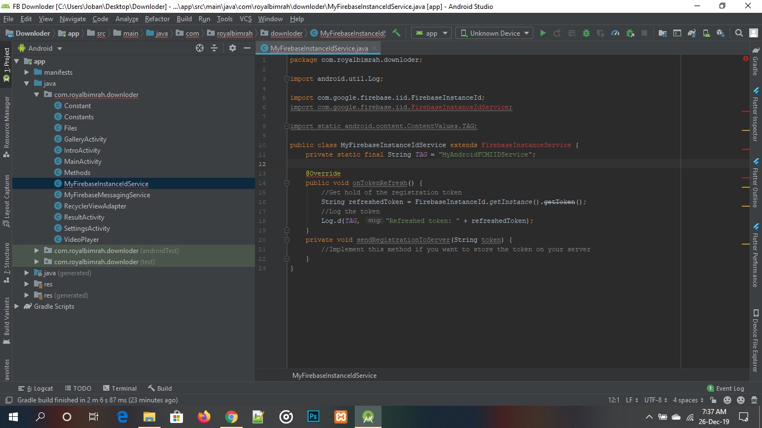The height and width of the screenshot is (428, 762).
Task: Open the Unknown Device selector dropdown
Action: point(494,33)
